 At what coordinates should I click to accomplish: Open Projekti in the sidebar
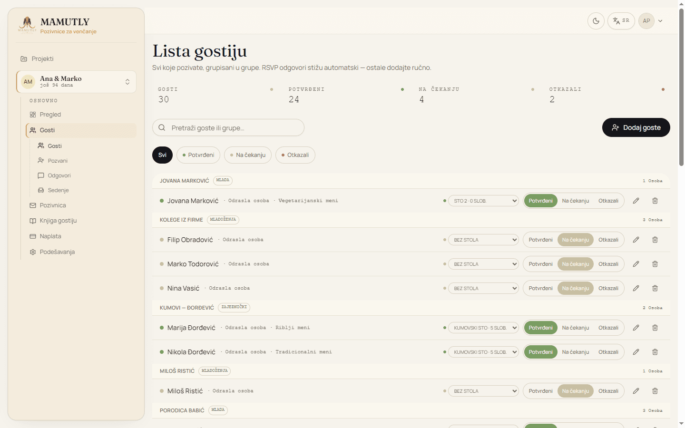76,59
